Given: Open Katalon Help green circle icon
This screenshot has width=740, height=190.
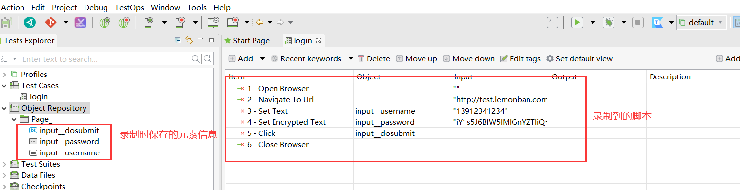Looking at the screenshot, I should tap(30, 22).
